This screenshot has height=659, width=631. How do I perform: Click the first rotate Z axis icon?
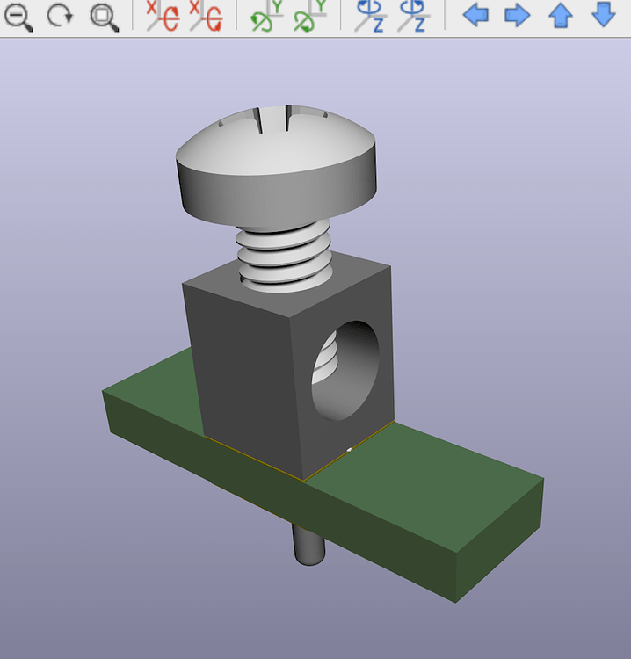370,17
